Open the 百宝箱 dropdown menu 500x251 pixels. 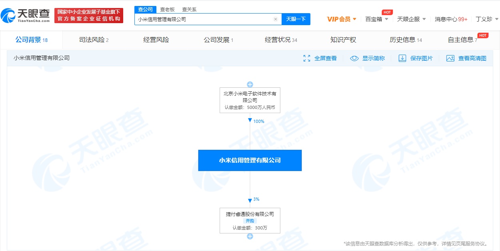377,19
